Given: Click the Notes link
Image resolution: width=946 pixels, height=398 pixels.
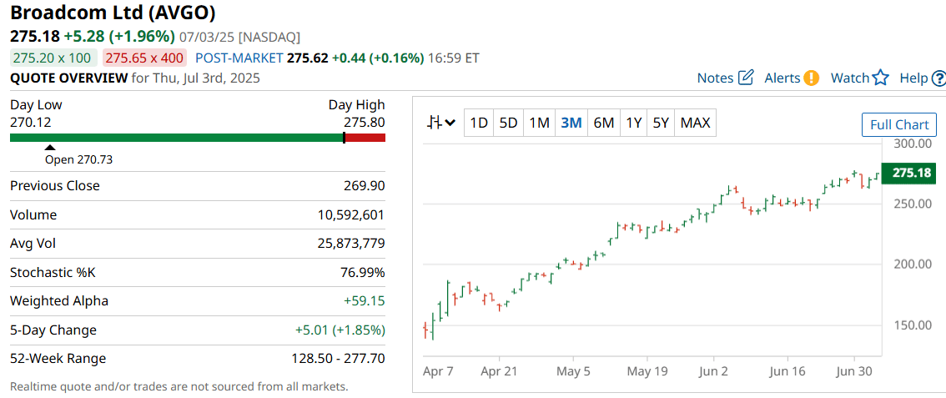Looking at the screenshot, I should (715, 78).
